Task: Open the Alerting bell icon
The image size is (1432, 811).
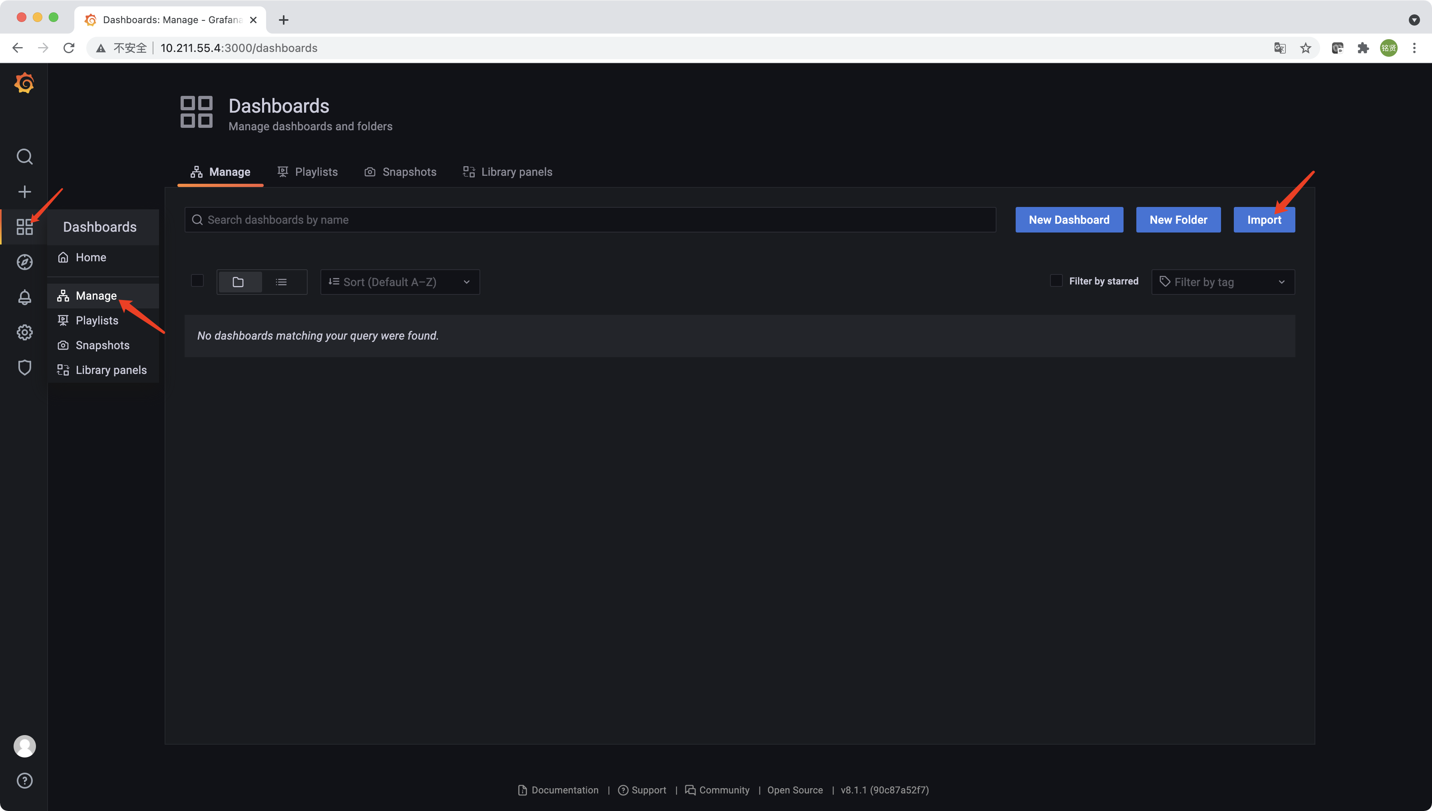Action: 24,297
